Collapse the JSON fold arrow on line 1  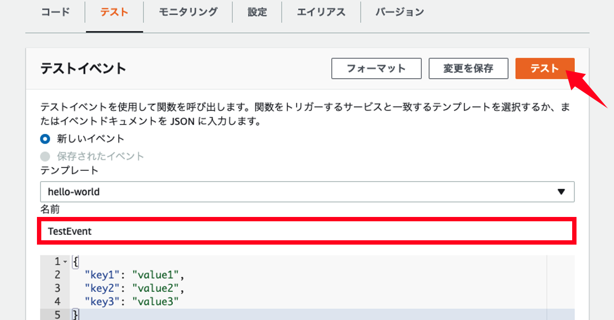pos(65,261)
